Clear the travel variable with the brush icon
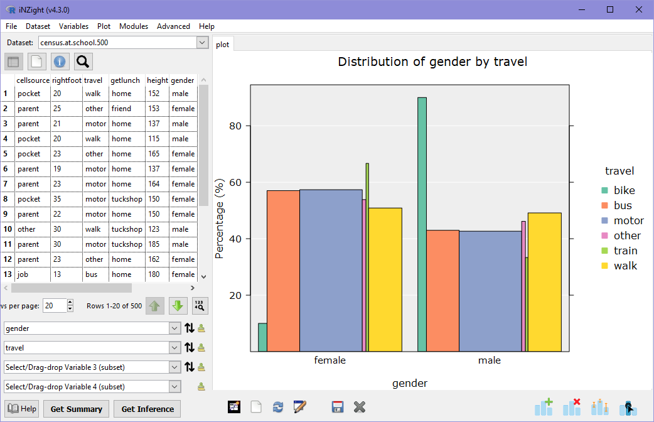 [202, 347]
